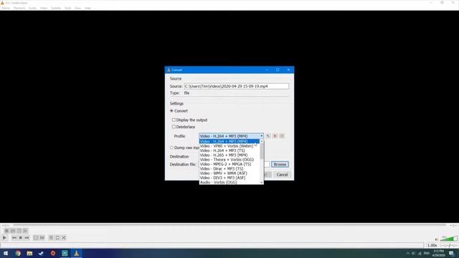
Task: Open File Explorer from the taskbar
Action: [x=29, y=253]
